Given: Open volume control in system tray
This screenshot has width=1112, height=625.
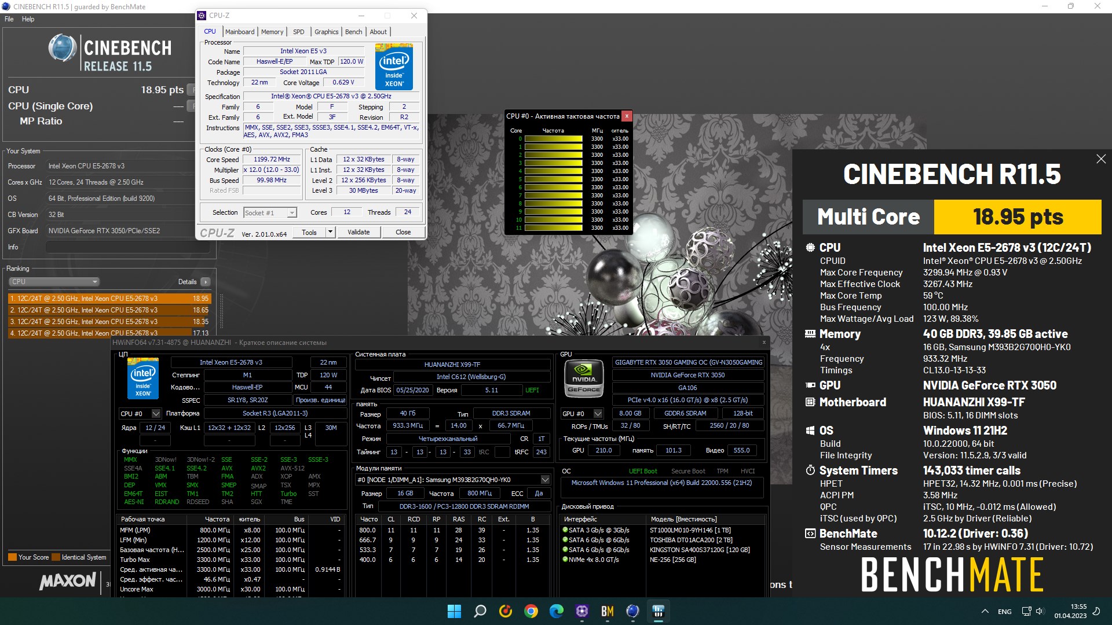Looking at the screenshot, I should click(x=1039, y=611).
